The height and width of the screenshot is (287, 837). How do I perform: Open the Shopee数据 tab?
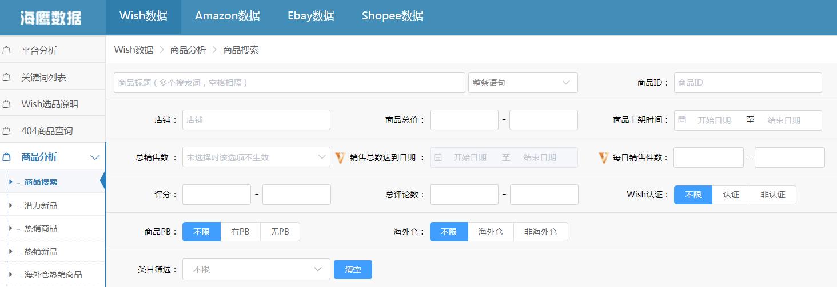392,16
